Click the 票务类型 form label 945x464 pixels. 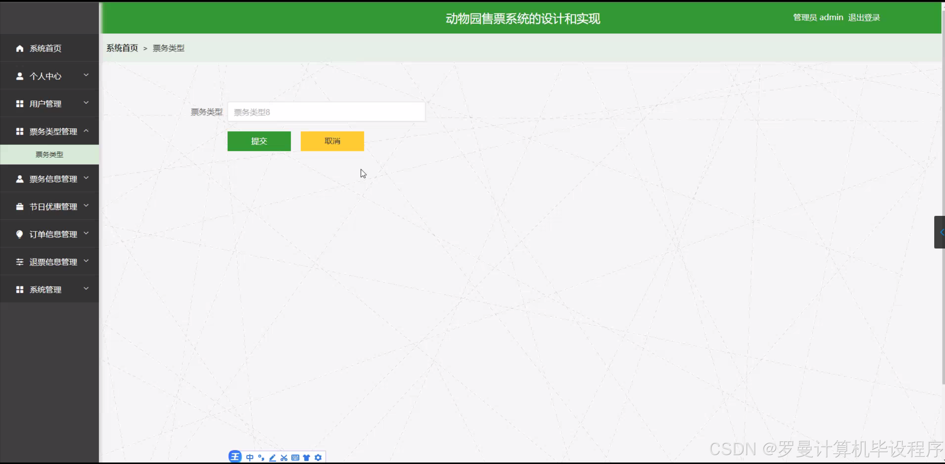click(207, 112)
